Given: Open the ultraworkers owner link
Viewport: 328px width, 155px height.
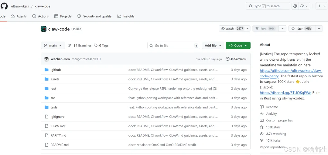Looking at the screenshot, I should click(x=20, y=6).
